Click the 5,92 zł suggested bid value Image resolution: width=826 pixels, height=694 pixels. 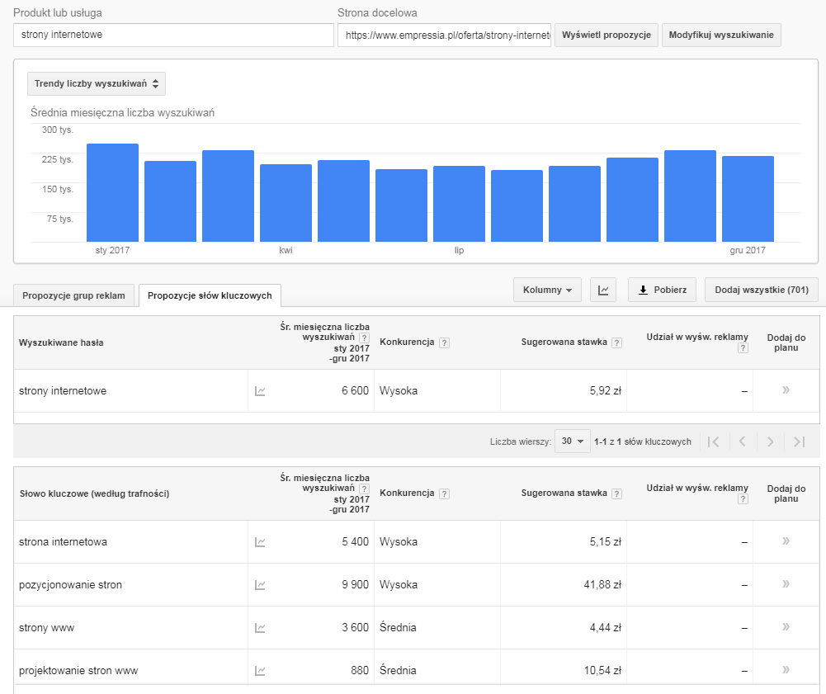[606, 391]
